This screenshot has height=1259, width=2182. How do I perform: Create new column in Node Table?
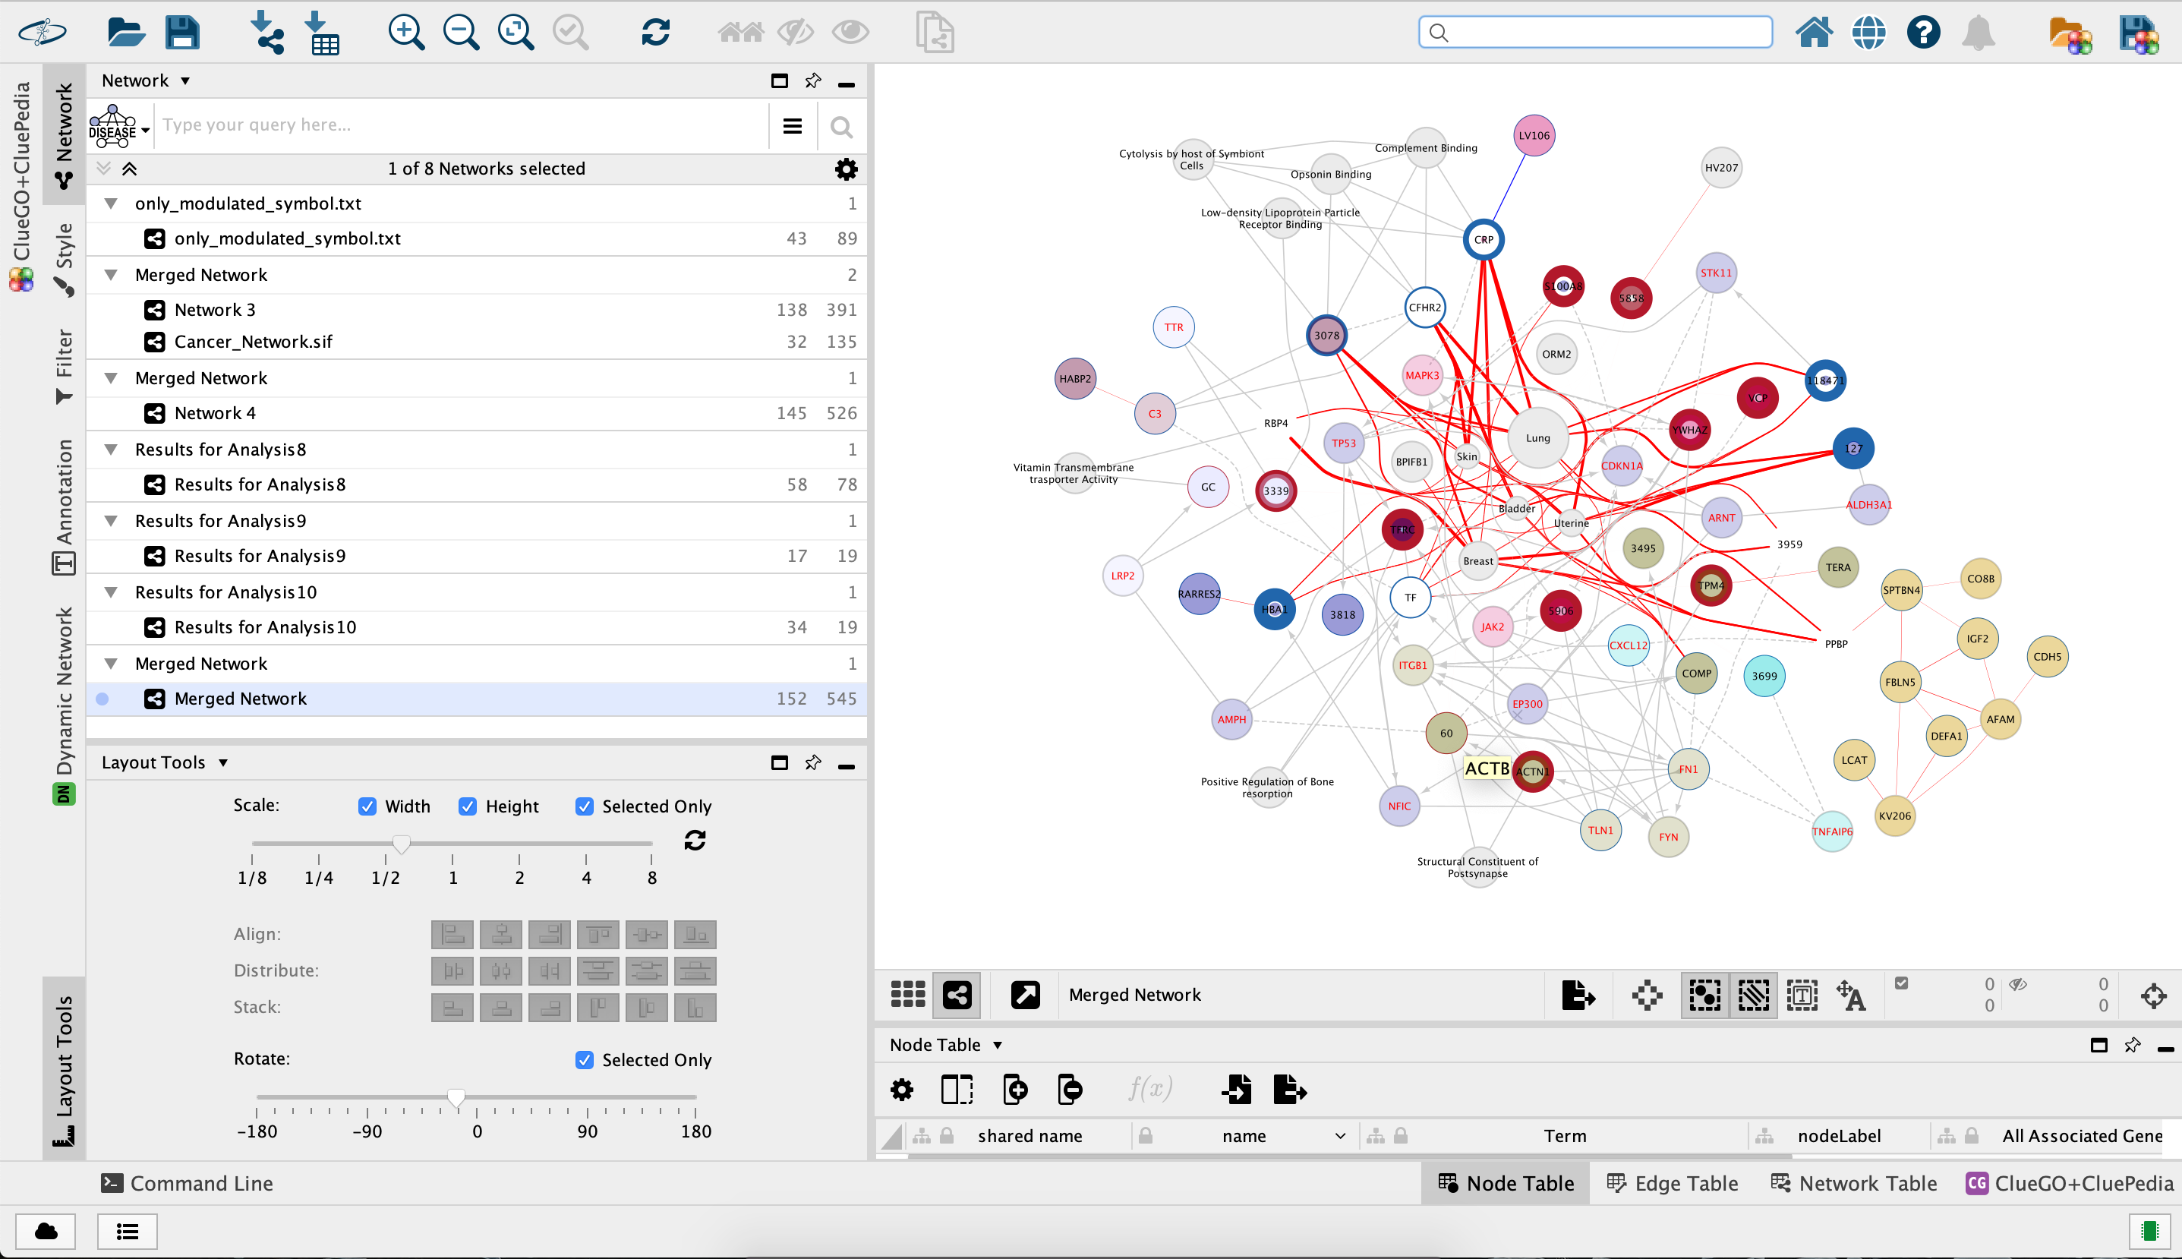(x=1015, y=1090)
